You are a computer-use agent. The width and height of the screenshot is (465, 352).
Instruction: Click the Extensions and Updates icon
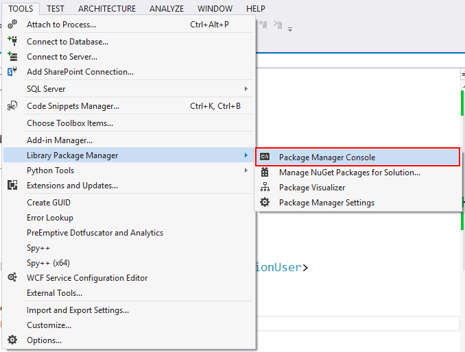[12, 185]
